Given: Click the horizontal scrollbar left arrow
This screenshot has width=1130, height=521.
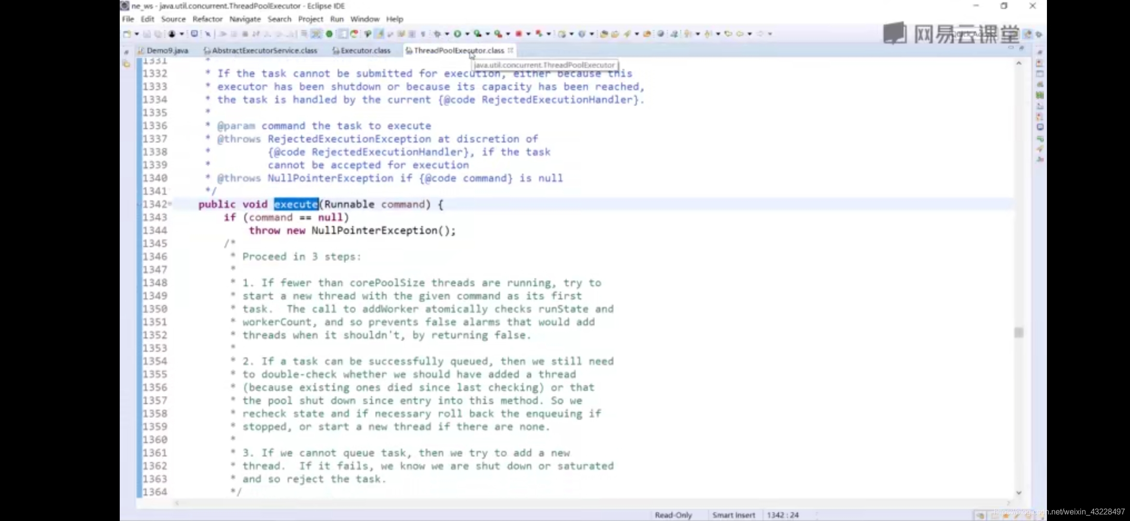Looking at the screenshot, I should [x=177, y=503].
